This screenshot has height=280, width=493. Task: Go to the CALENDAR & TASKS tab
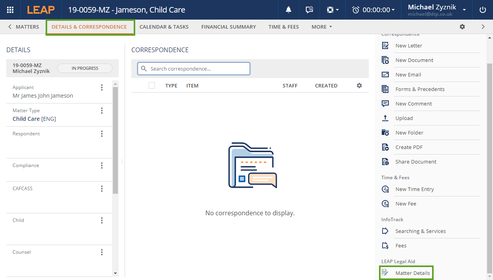click(x=164, y=27)
